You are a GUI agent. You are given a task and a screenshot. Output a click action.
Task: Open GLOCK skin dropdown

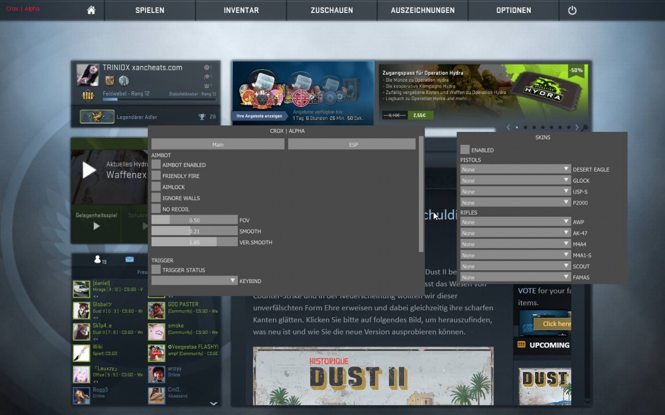tap(516, 180)
